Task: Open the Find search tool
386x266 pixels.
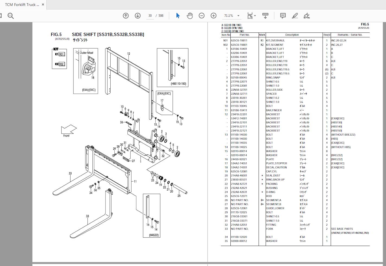Action: pyautogui.click(x=11, y=15)
